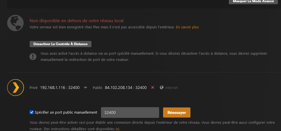Click private address 192.168.1.116 : 32400

(x=60, y=88)
